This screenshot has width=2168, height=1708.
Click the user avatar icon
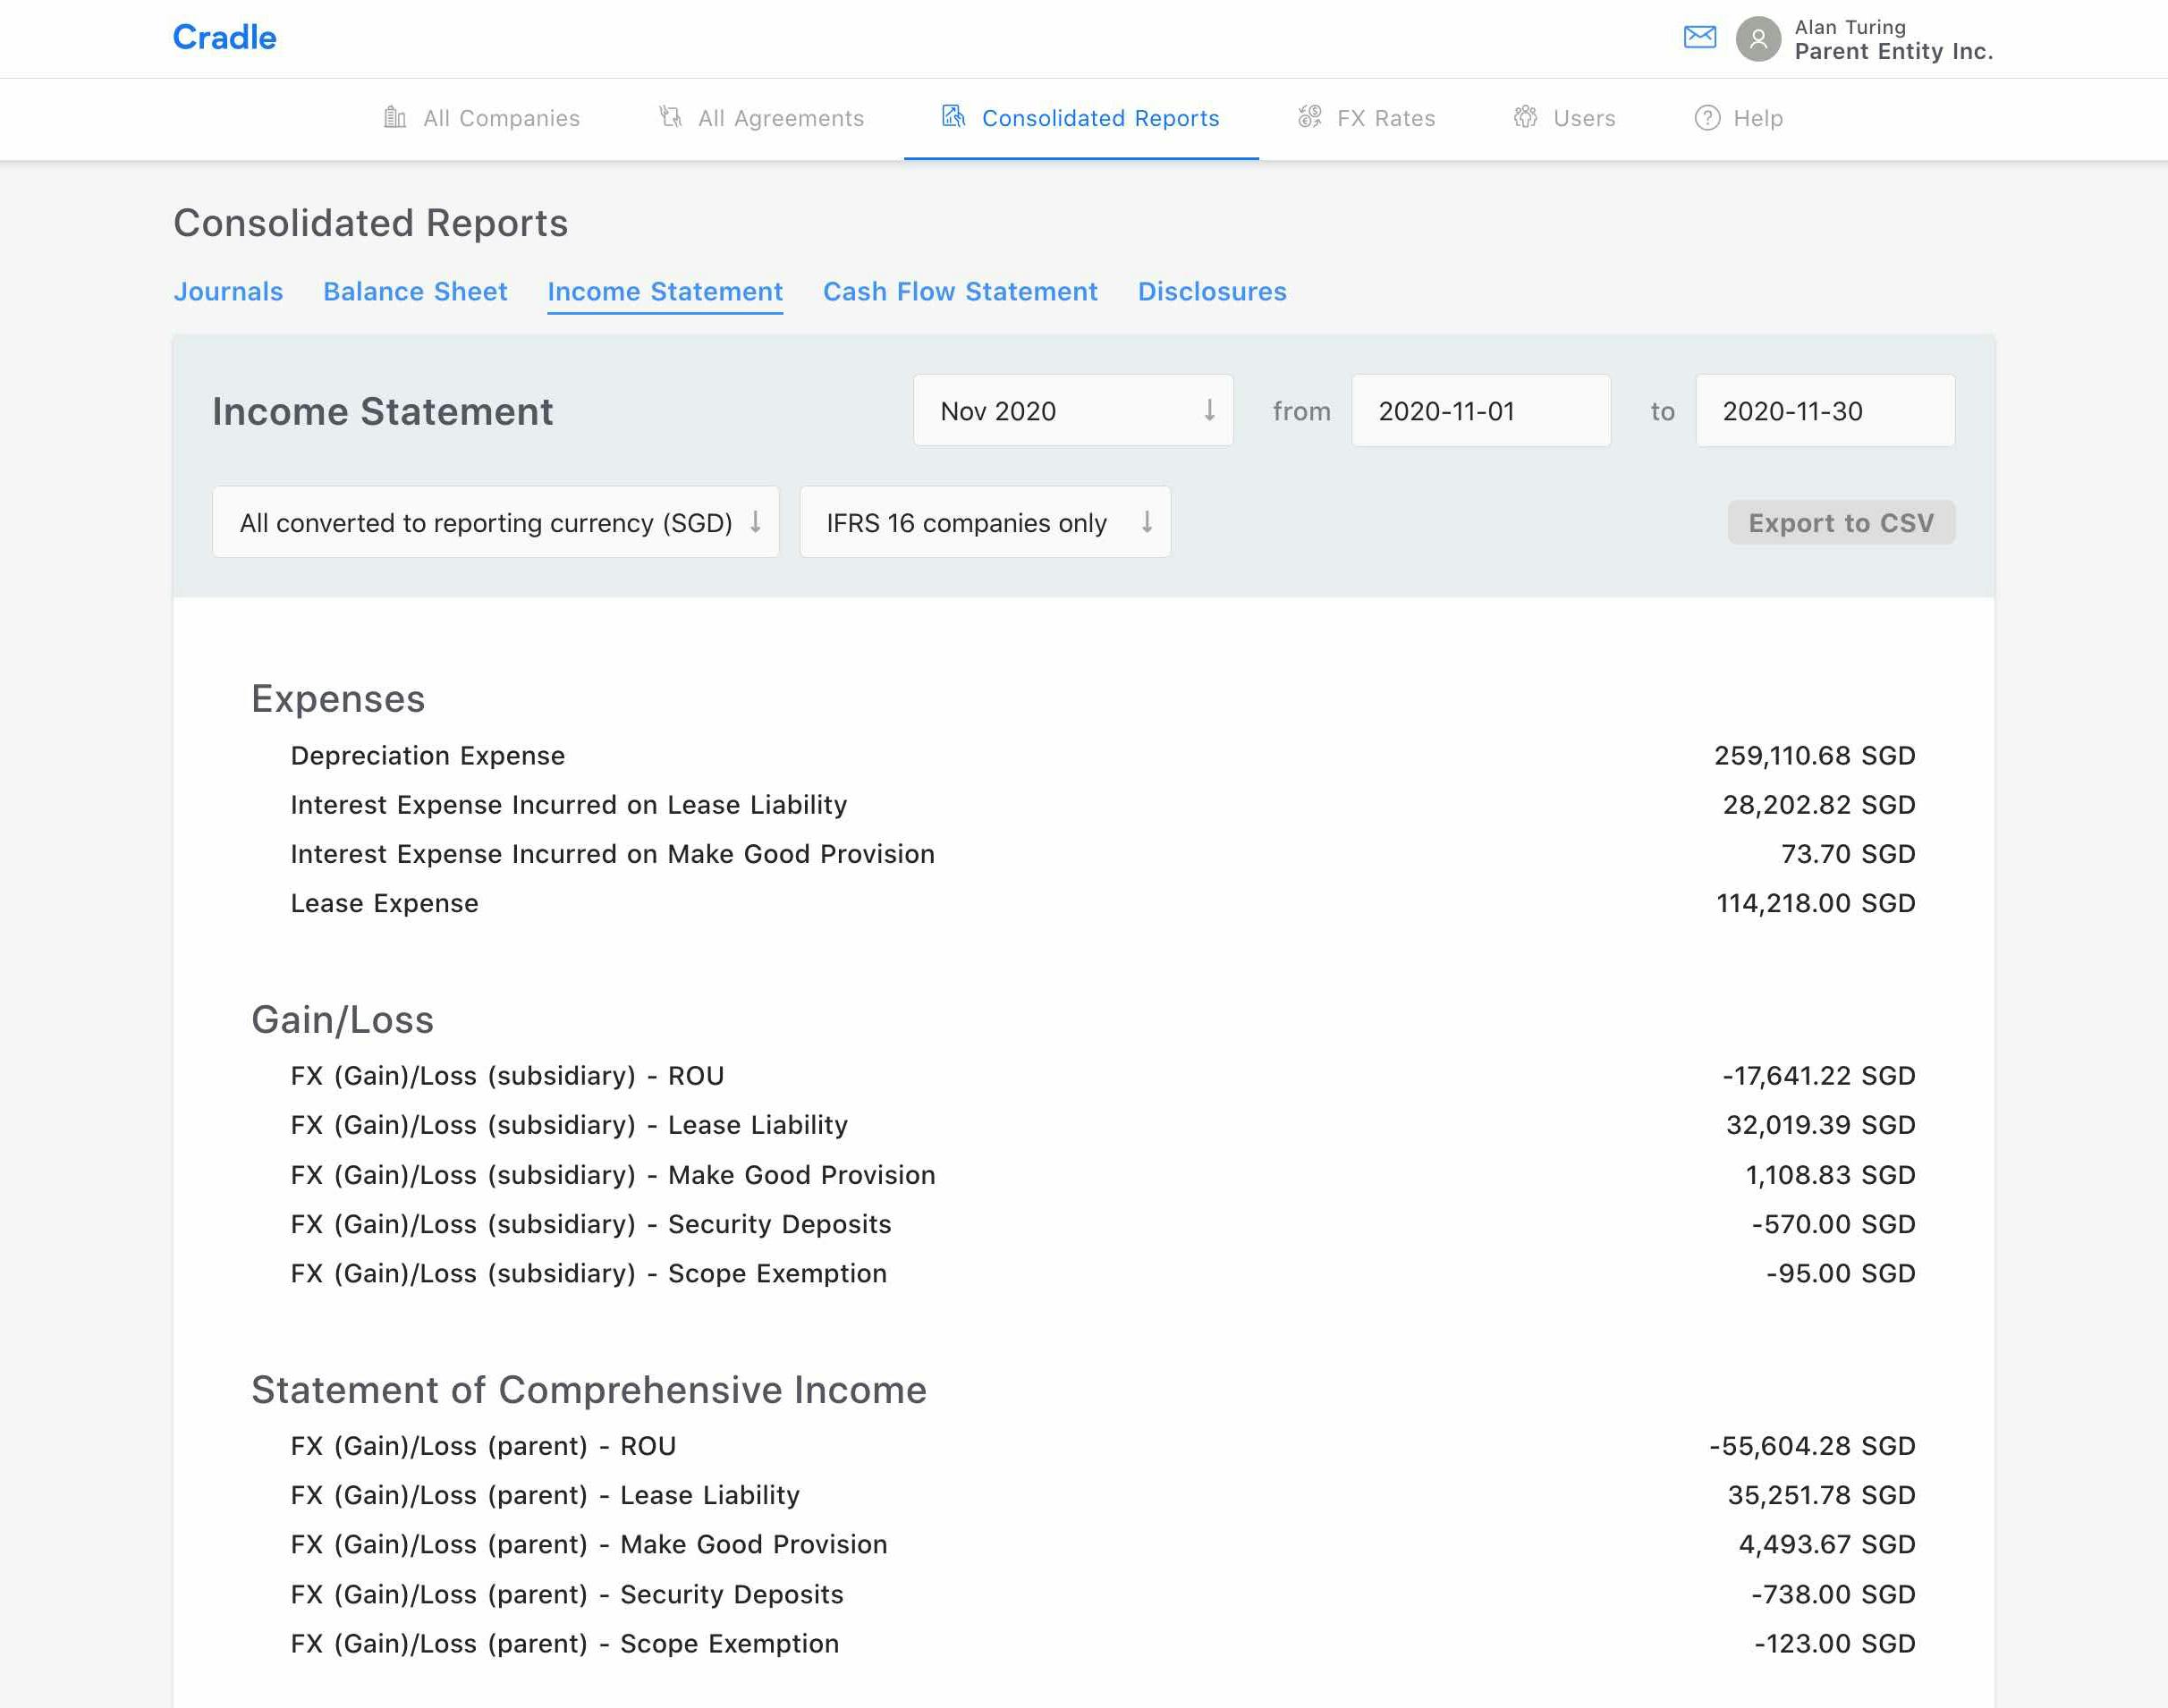tap(1758, 39)
